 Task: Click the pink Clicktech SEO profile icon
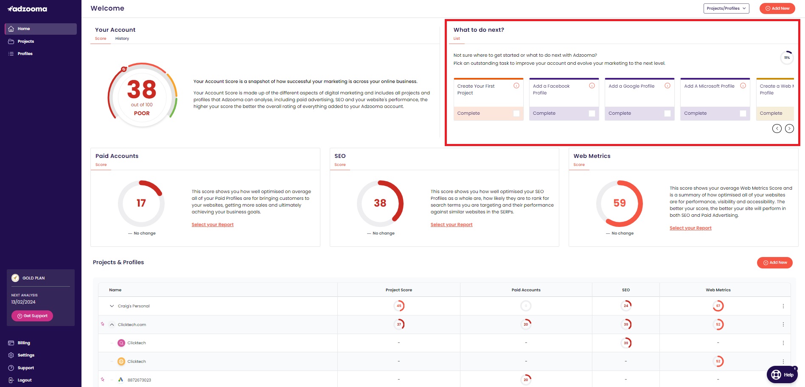pos(121,343)
